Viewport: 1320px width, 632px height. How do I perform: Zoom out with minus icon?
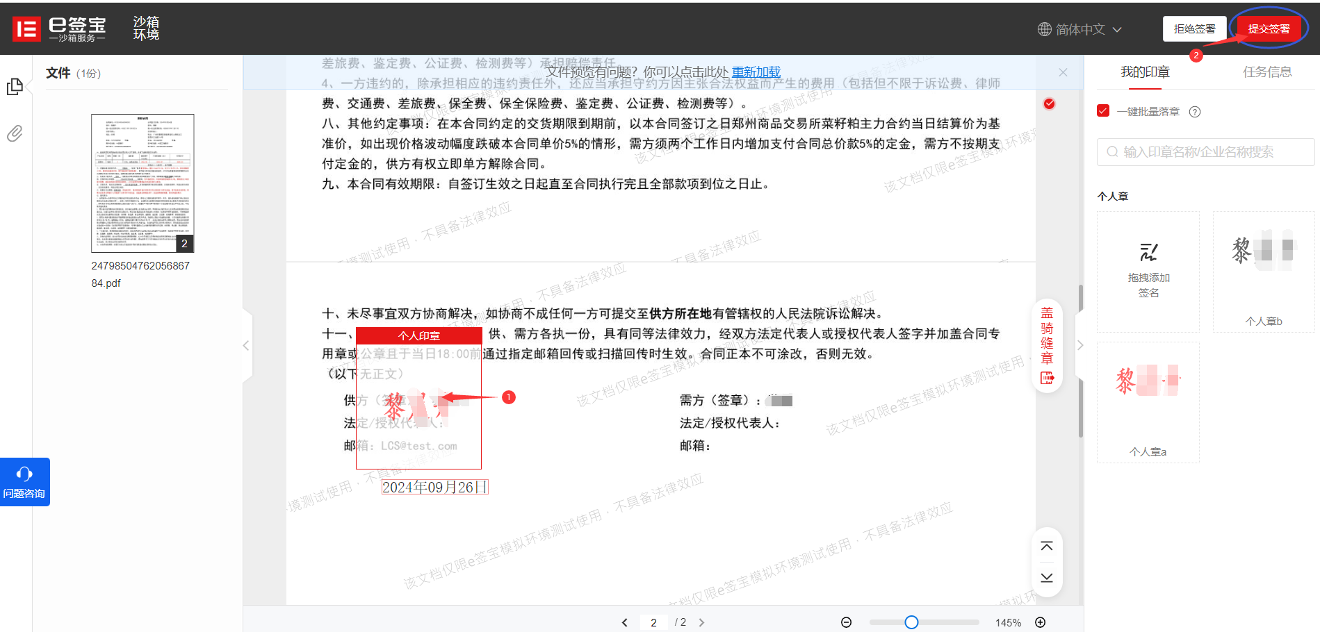(x=846, y=622)
